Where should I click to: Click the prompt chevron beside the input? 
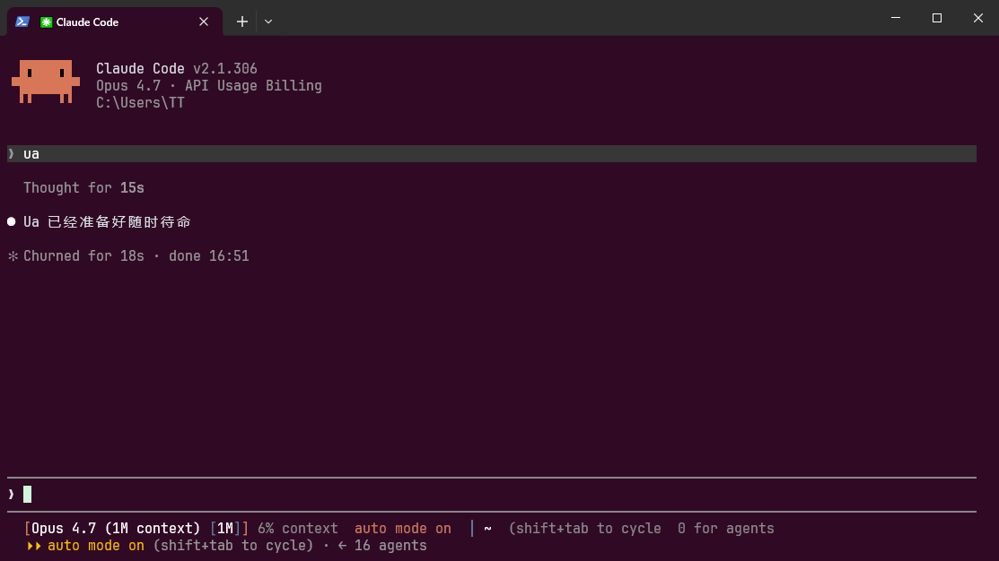coord(12,494)
